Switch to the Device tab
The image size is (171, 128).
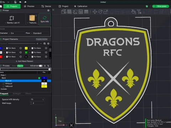click(x=46, y=6)
